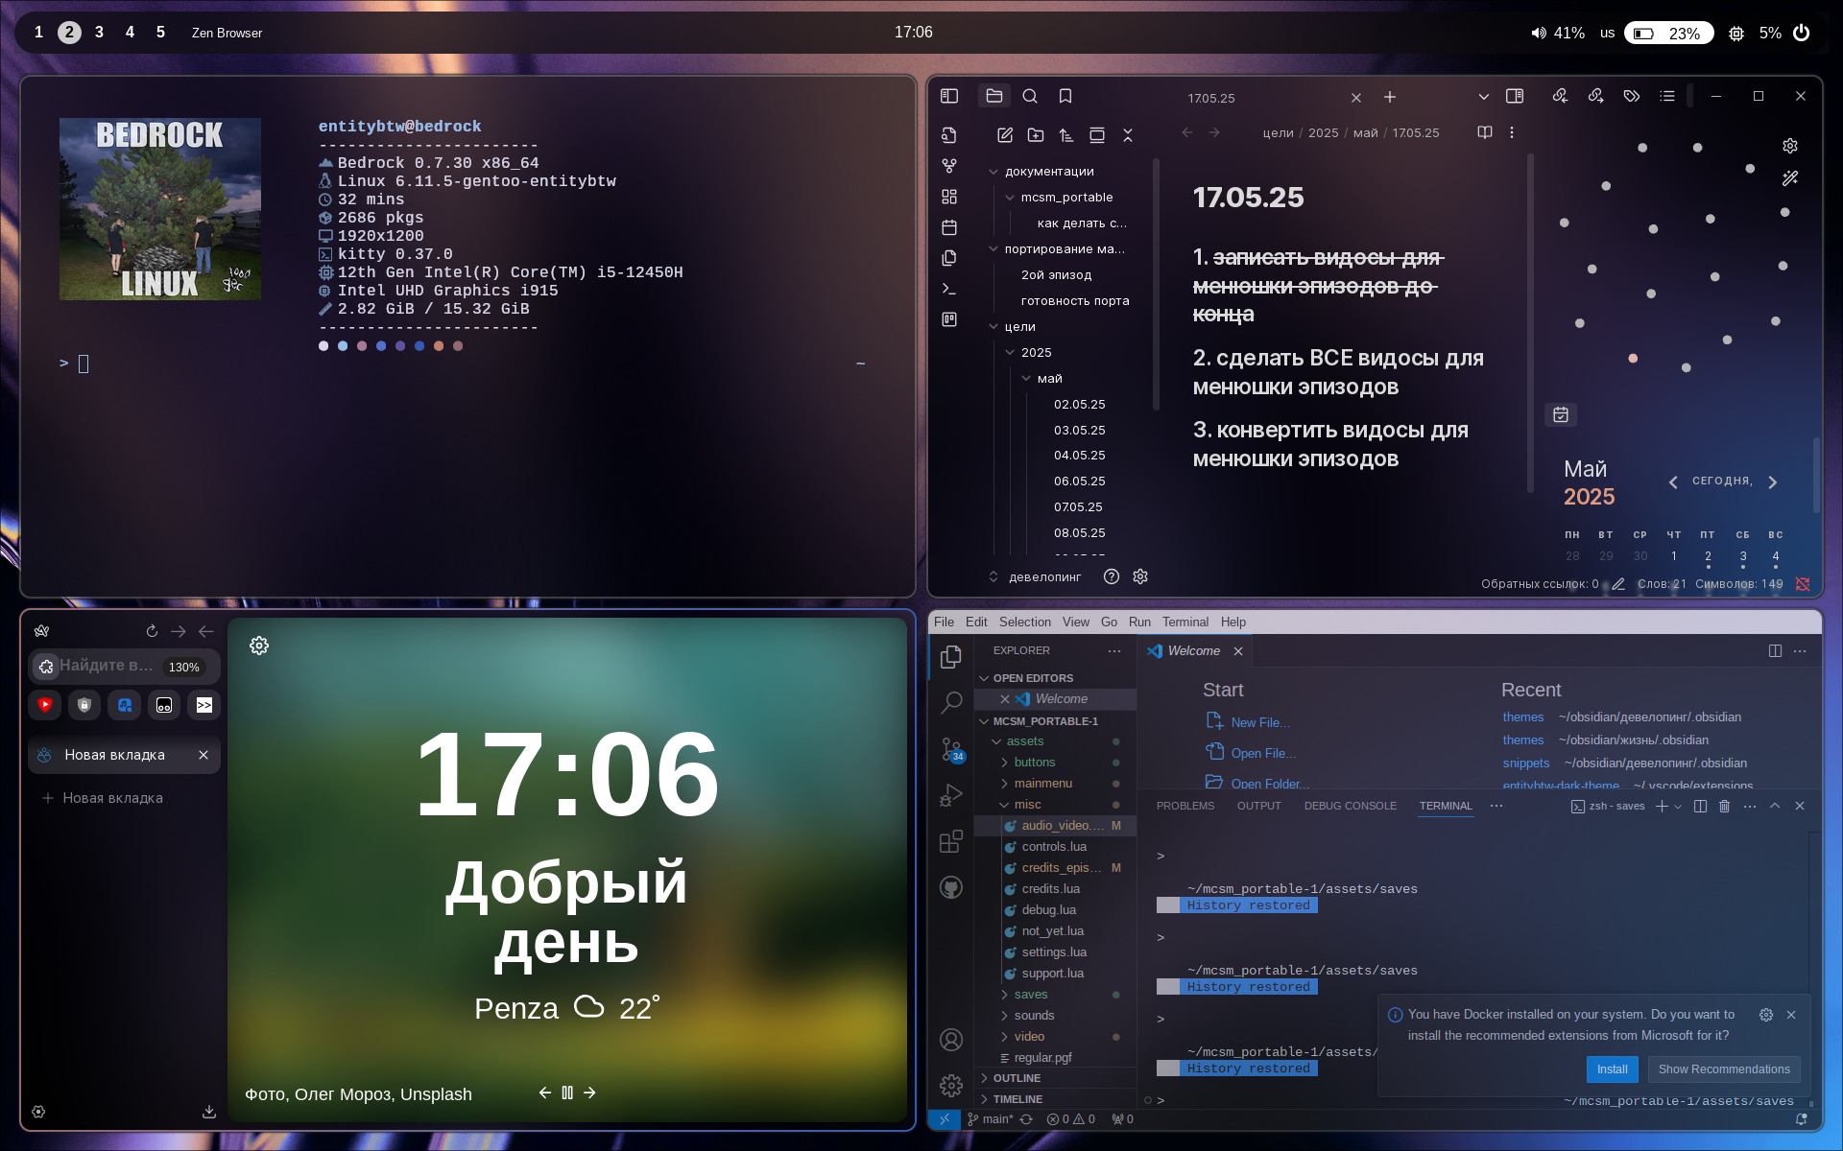The image size is (1843, 1151).
Task: Open Obsidian graph view icon
Action: click(x=949, y=166)
